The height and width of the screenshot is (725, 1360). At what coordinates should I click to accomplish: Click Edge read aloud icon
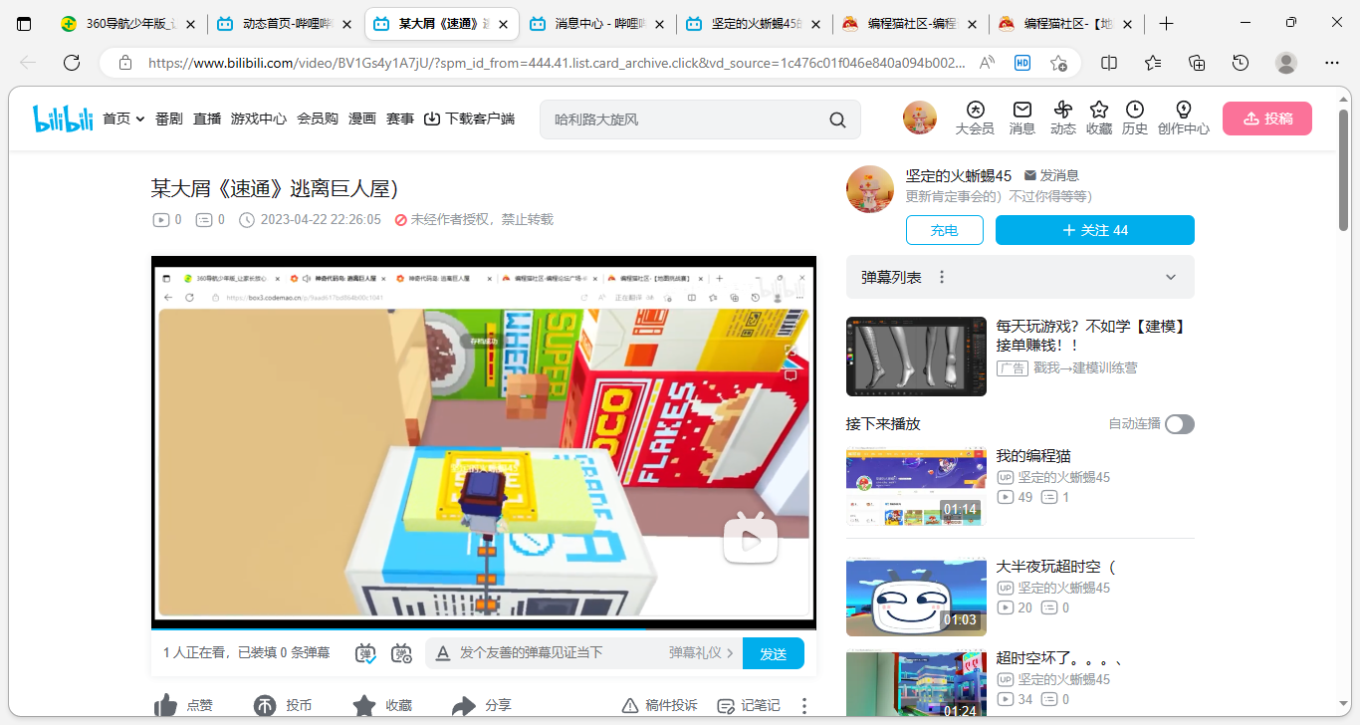(988, 63)
